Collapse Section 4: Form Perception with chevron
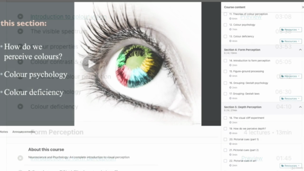 [x=300, y=50]
